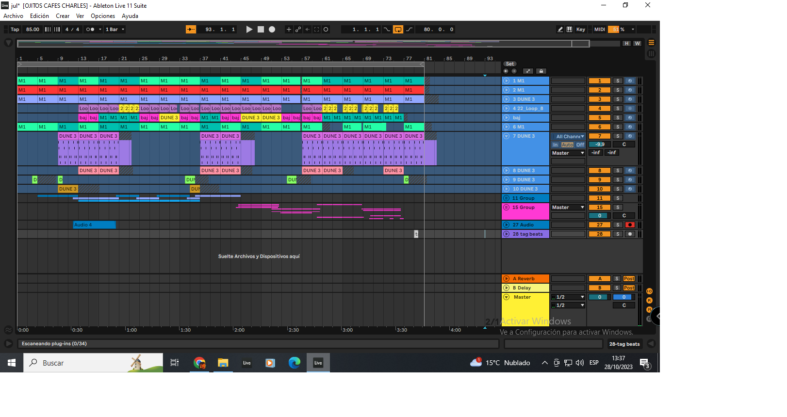Collapse the 7 DUNE 3 track
The width and height of the screenshot is (787, 417).
(507, 136)
